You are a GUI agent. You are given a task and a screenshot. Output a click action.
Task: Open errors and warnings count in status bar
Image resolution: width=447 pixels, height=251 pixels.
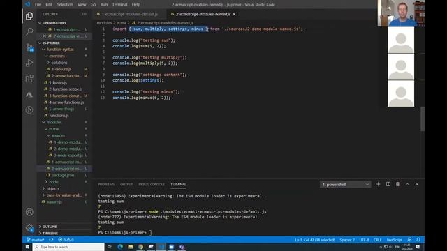pos(66,240)
